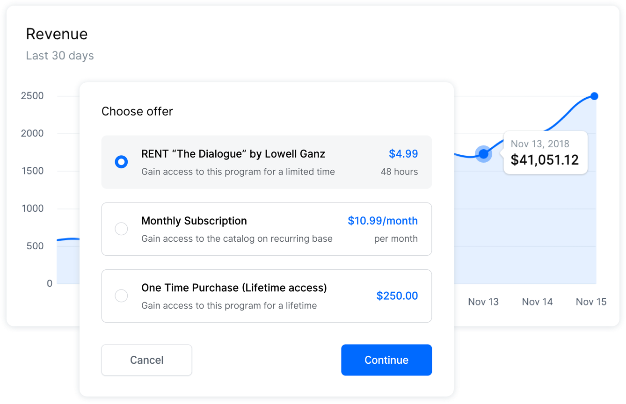Click the 2500 y-axis label
Screen dimensions: 626x404
(32, 96)
